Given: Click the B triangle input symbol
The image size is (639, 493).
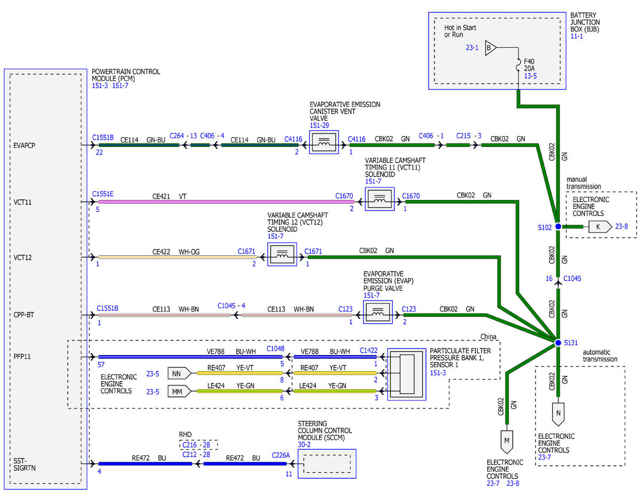Looking at the screenshot, I should pos(491,48).
